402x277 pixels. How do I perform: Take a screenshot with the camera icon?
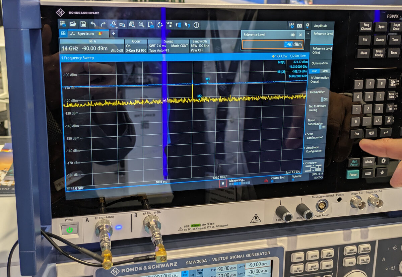(299, 26)
